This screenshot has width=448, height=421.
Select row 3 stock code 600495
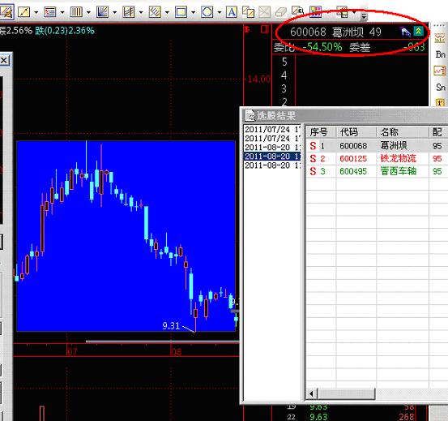tap(353, 172)
